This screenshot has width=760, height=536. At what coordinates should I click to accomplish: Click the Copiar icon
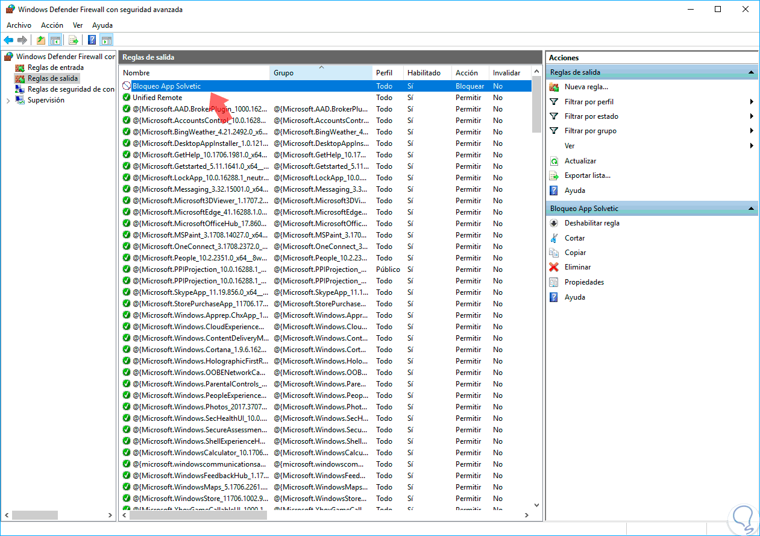(554, 253)
